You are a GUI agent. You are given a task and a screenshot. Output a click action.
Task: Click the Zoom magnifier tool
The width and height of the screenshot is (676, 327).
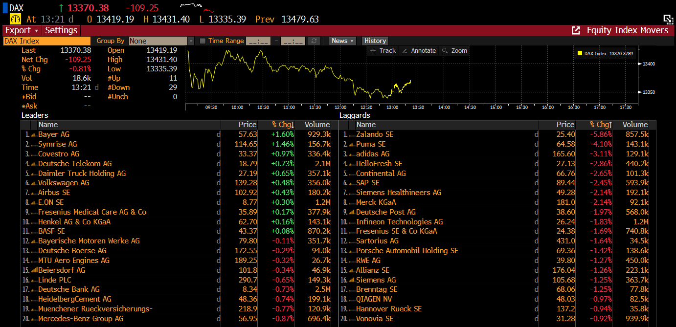click(x=454, y=51)
